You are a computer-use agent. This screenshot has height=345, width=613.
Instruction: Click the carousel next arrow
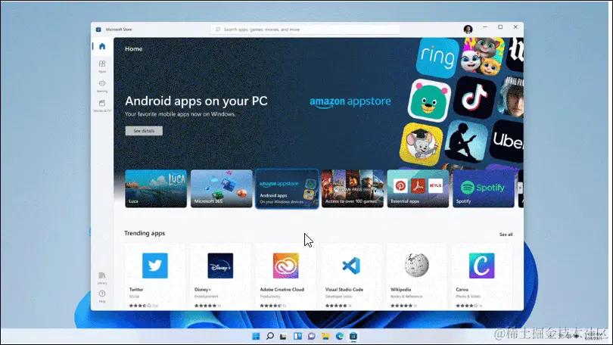click(x=521, y=188)
